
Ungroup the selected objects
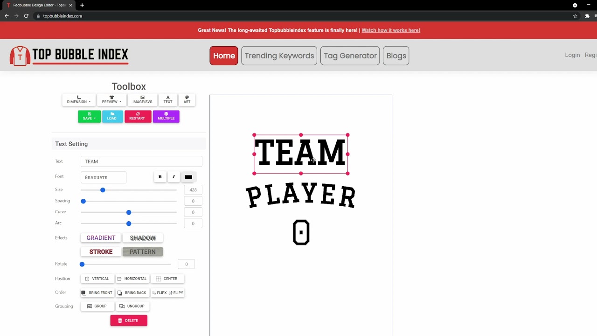point(132,306)
